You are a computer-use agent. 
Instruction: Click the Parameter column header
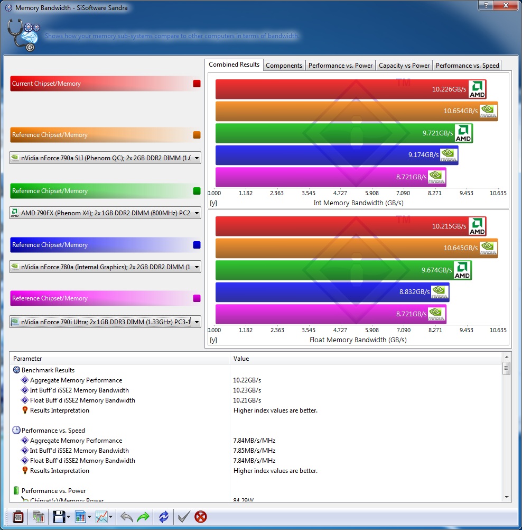120,358
